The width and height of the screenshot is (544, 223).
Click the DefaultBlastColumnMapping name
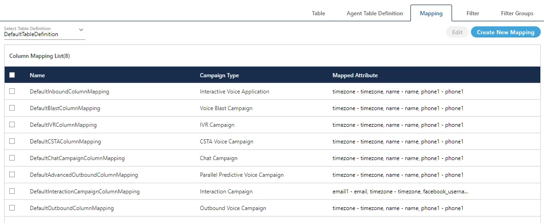tap(65, 108)
